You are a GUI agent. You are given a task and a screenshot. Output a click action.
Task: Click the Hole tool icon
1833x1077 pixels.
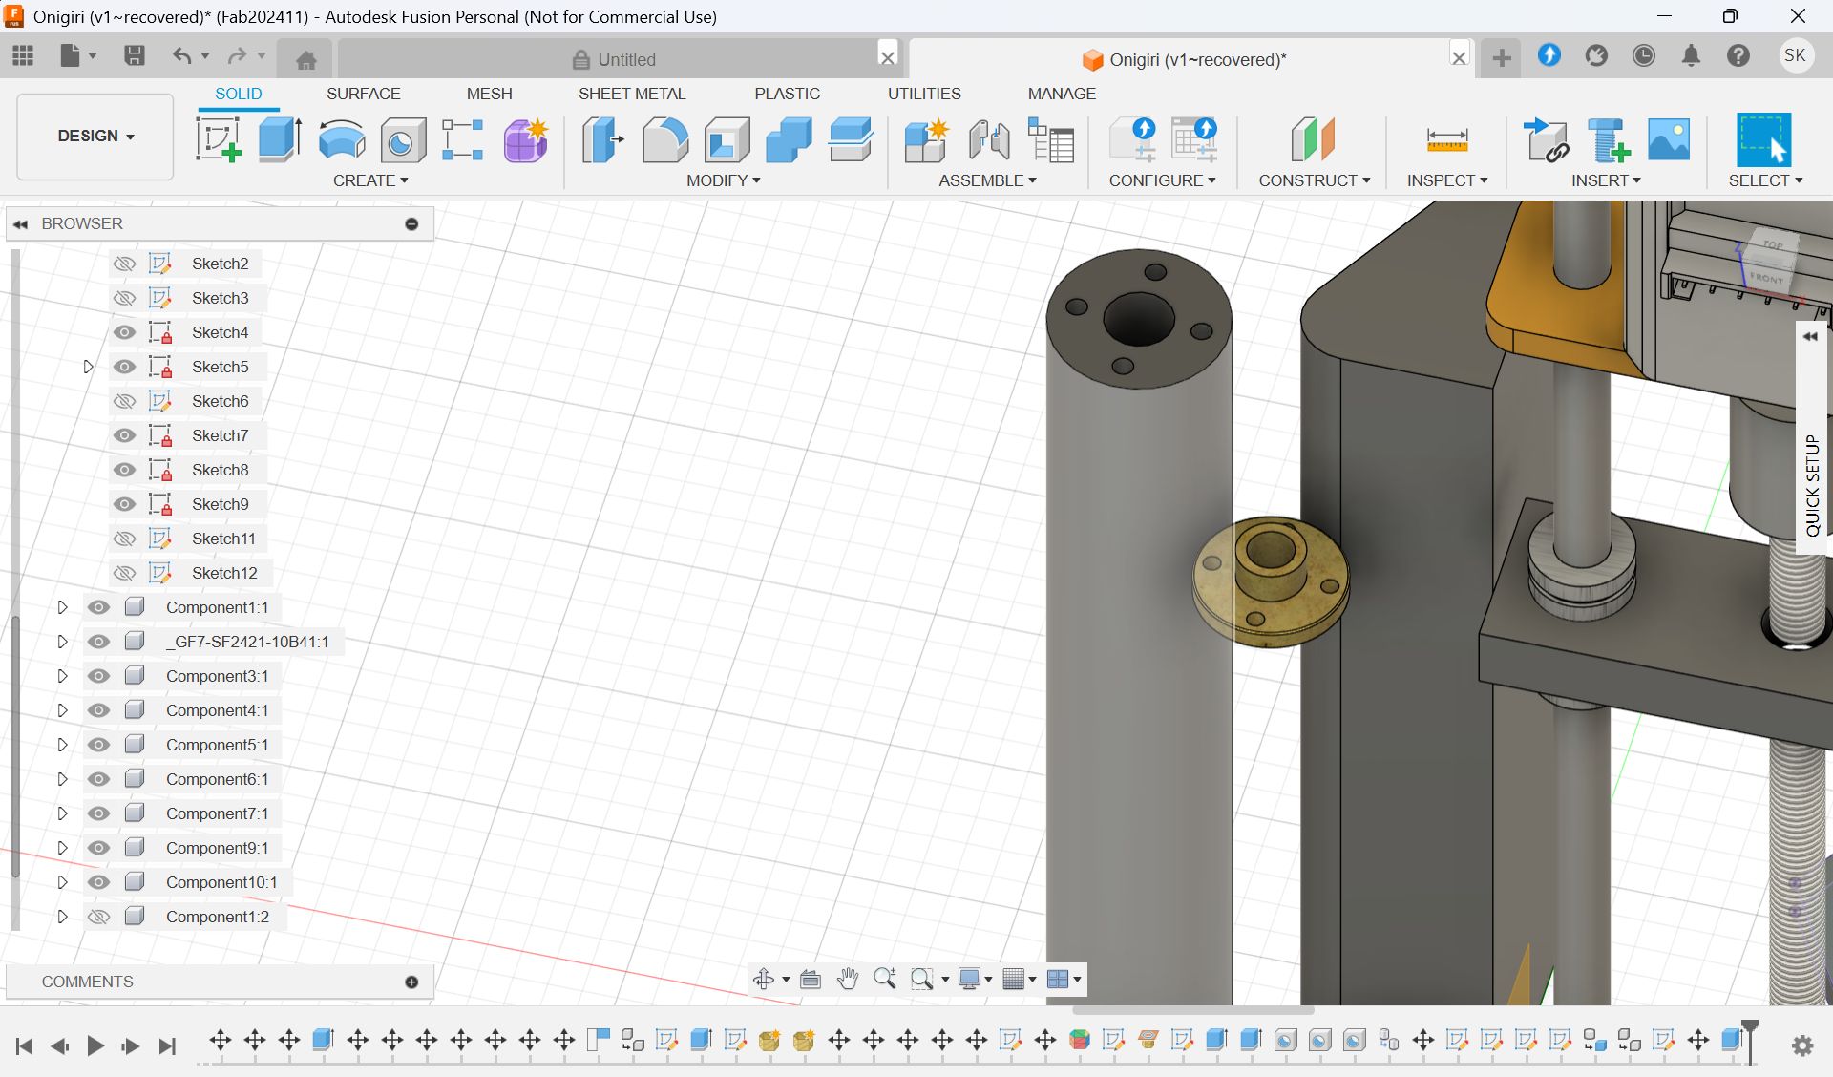pyautogui.click(x=403, y=141)
